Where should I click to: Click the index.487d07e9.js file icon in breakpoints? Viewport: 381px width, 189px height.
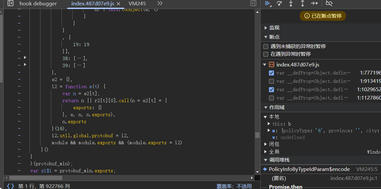tap(271, 64)
